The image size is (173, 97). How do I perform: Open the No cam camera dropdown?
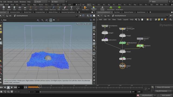tap(88, 24)
